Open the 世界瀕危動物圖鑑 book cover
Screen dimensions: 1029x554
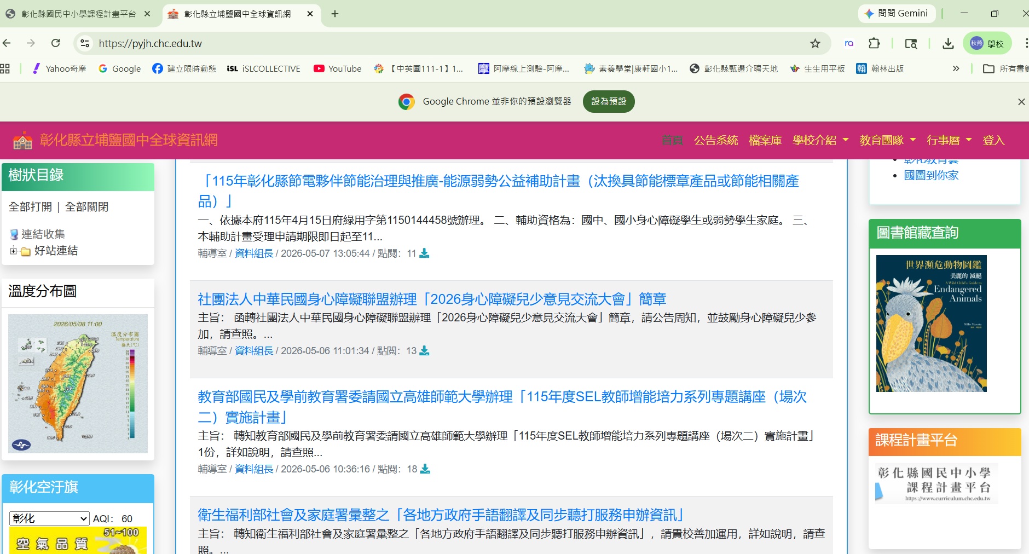[932, 324]
